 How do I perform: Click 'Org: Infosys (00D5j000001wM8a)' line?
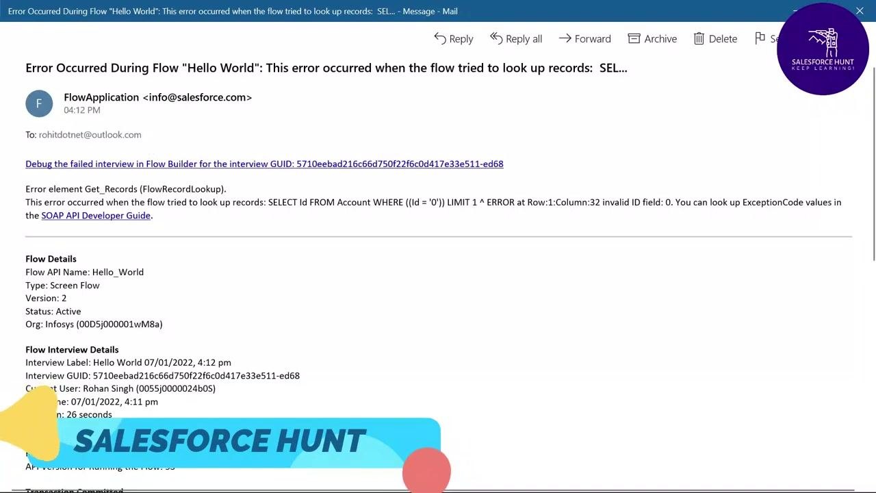pyautogui.click(x=94, y=324)
